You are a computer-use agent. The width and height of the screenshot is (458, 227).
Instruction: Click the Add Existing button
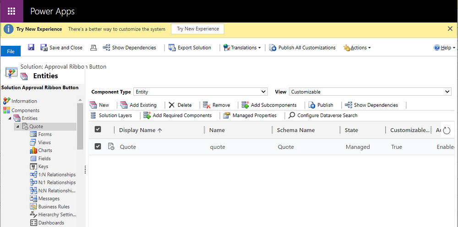pyautogui.click(x=138, y=105)
